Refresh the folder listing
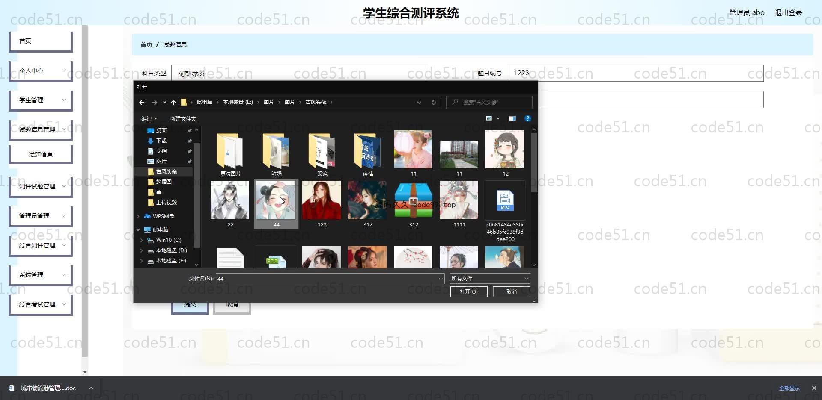Screen dimensions: 822x400 pos(433,103)
